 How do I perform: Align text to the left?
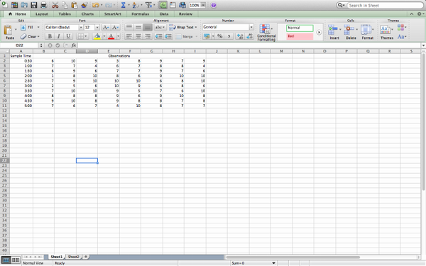pyautogui.click(x=129, y=36)
